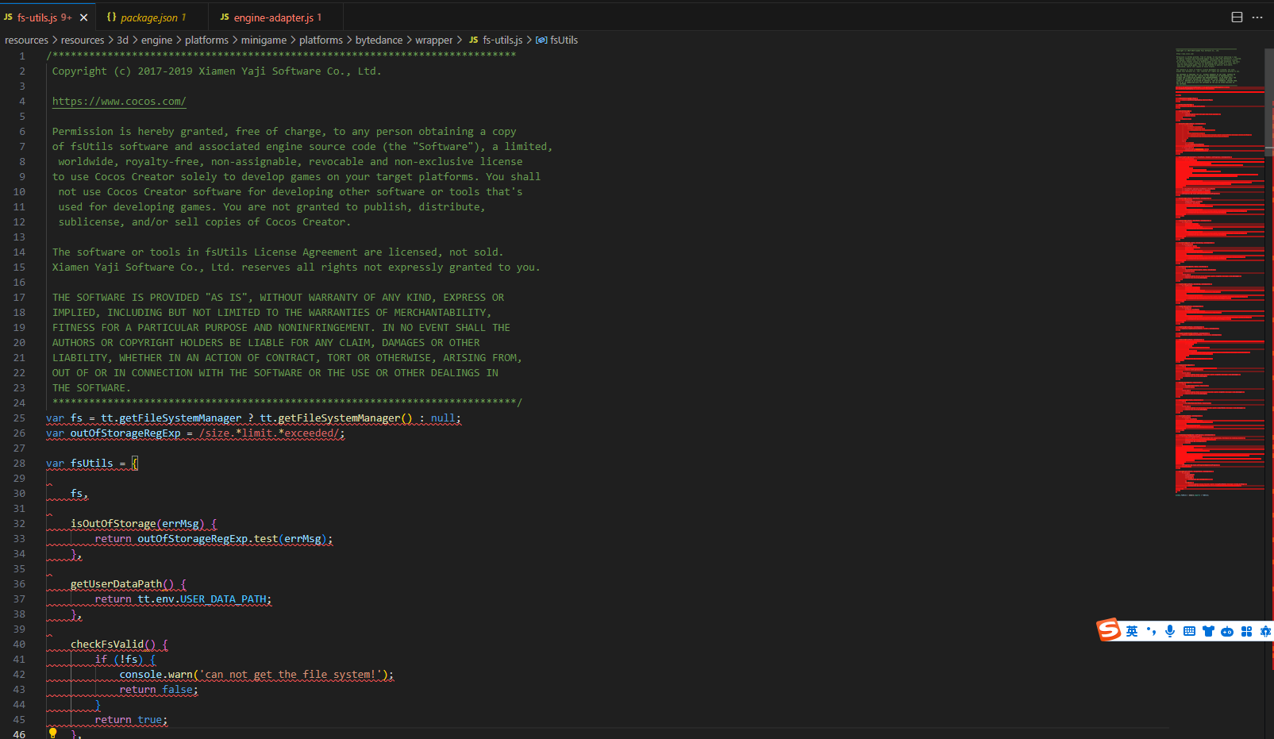Click the Copyright line in the header comment

tap(217, 71)
